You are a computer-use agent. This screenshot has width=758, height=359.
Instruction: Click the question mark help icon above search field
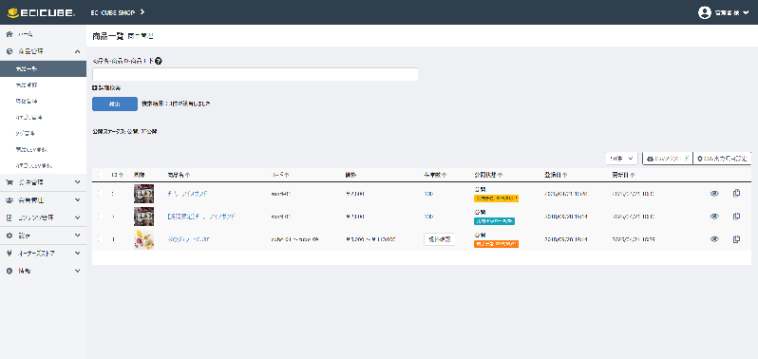159,62
